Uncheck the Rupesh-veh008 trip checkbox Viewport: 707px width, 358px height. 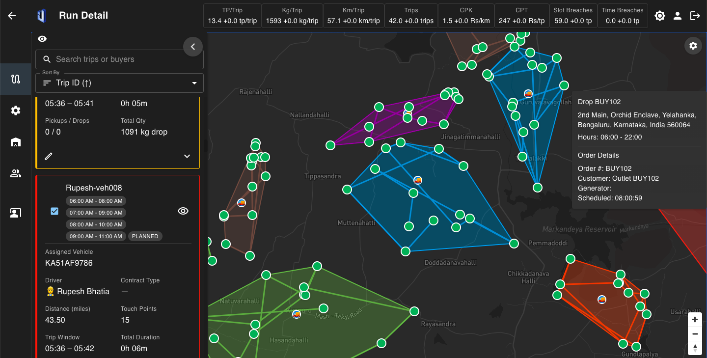point(54,211)
